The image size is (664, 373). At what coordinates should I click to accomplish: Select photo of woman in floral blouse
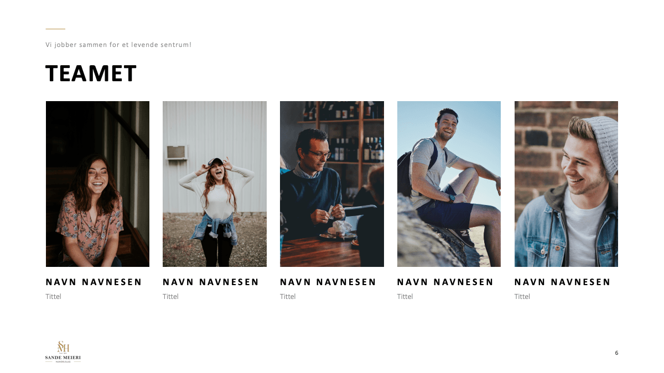(97, 184)
